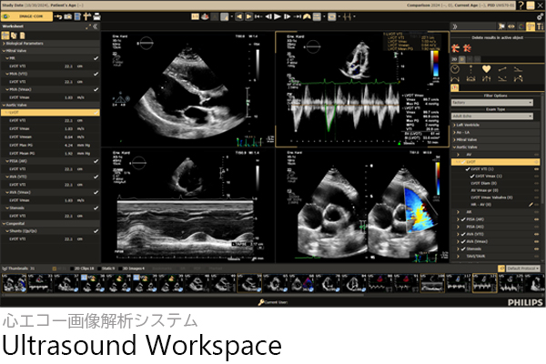Click the Worksheet panel undock arrow icon
The image size is (546, 364).
tap(88, 26)
